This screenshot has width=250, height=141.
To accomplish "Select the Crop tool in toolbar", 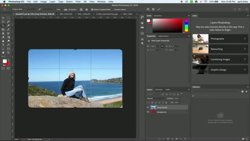I will click(3, 25).
